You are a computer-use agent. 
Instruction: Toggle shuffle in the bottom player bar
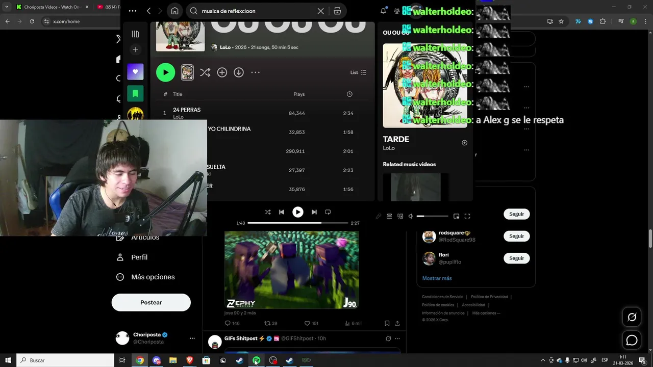coord(268,212)
